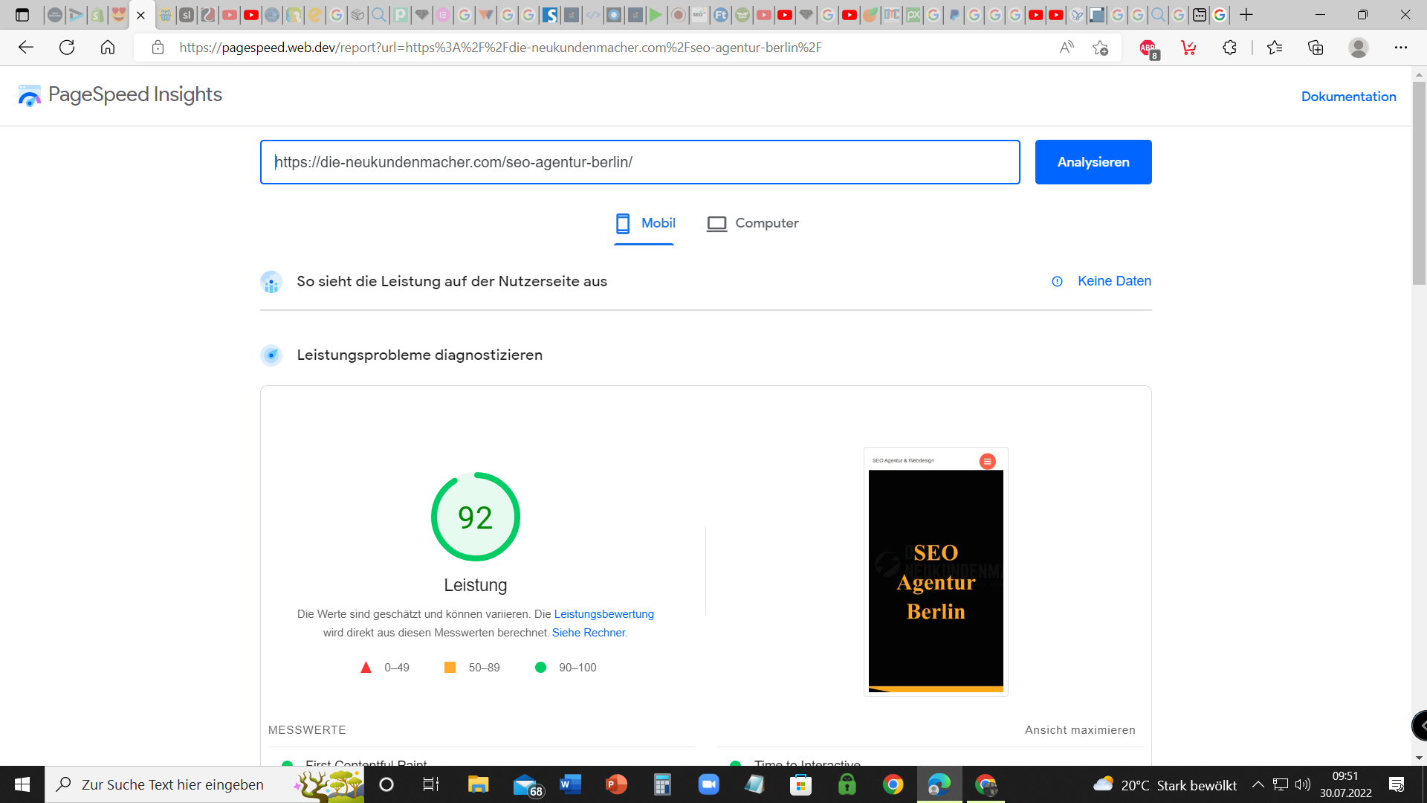Open the Favorites list icon
Screen dimensions: 1427x803
pyautogui.click(x=1275, y=48)
